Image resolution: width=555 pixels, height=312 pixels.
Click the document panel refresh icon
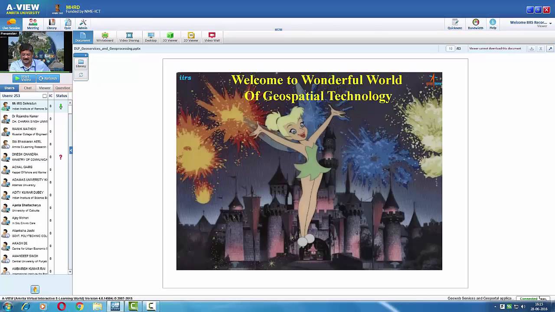(81, 75)
